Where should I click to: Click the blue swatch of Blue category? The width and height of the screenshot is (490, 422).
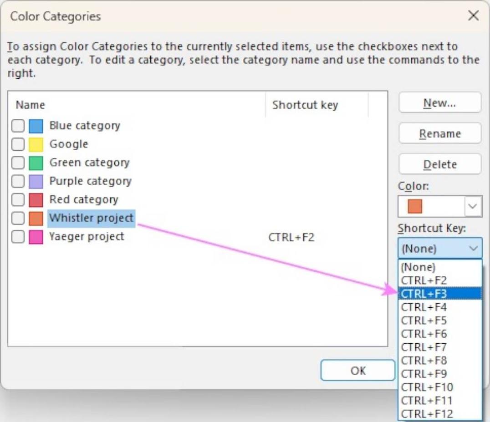point(36,126)
